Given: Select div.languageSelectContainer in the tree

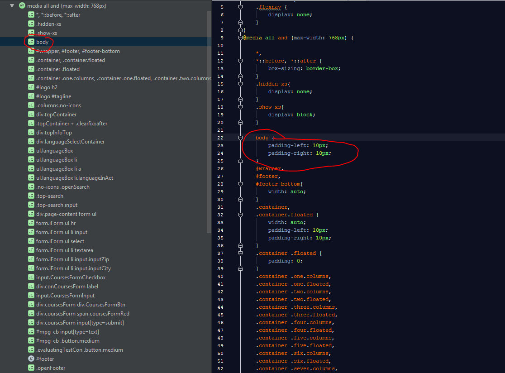Looking at the screenshot, I should pos(71,141).
